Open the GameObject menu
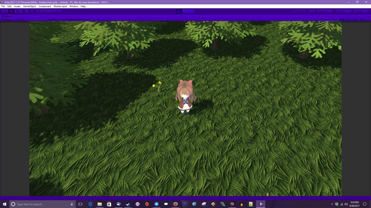 [30, 6]
